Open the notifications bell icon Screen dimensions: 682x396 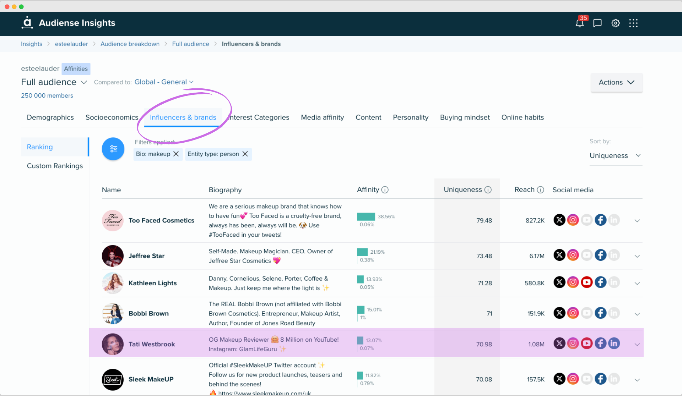click(579, 23)
